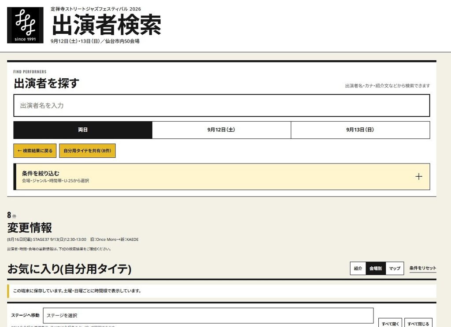Focus the performer name search field

[x=222, y=105]
